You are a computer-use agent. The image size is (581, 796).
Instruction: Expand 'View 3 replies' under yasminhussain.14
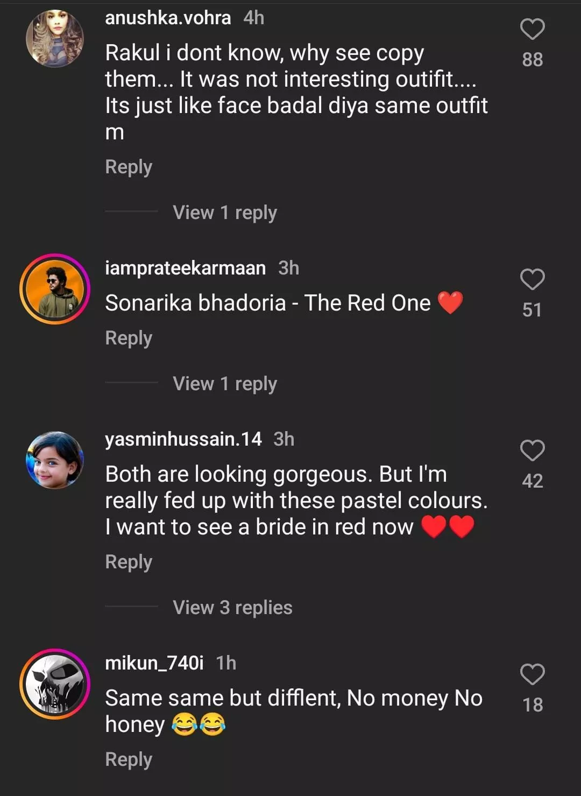tap(232, 608)
